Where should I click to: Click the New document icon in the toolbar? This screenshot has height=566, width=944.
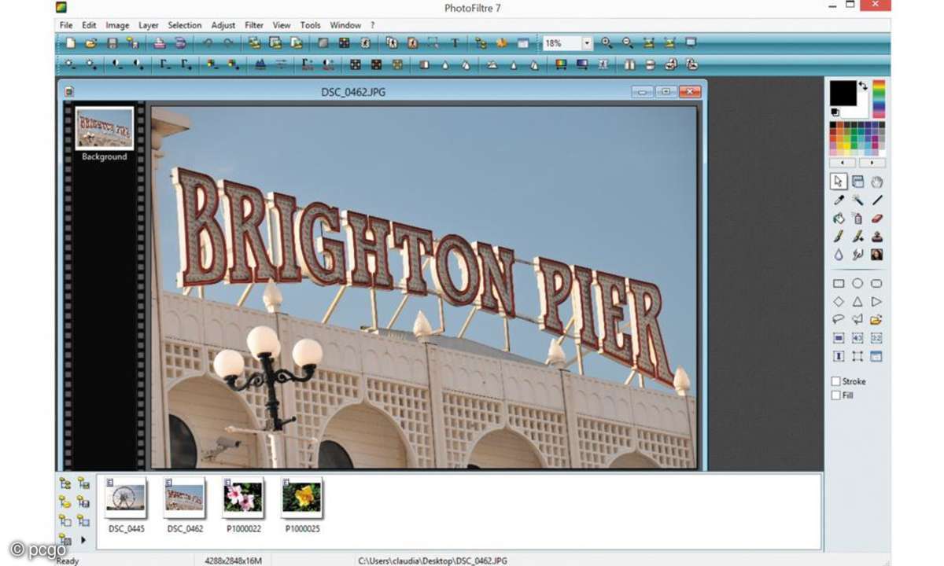pos(71,43)
